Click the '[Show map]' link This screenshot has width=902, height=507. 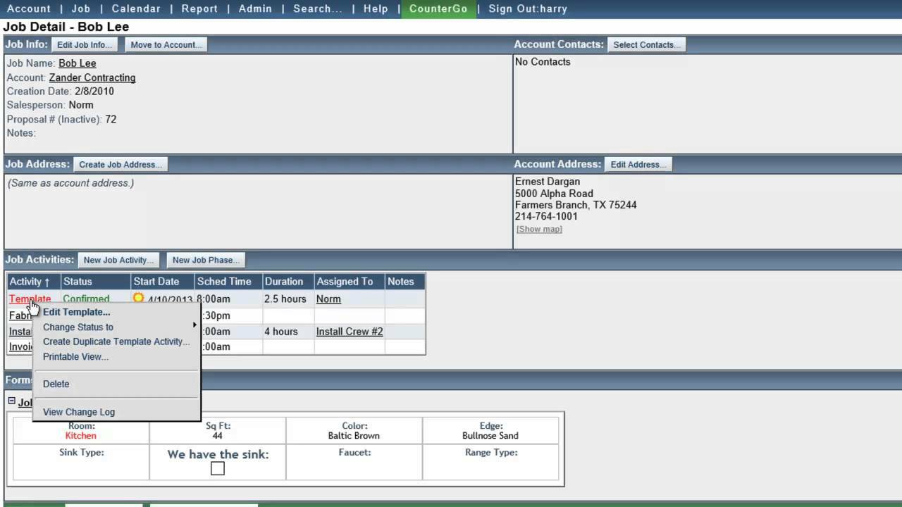[x=539, y=230]
